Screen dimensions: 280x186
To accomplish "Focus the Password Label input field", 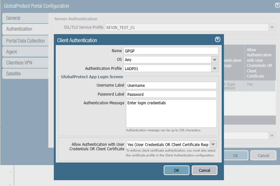I will click(x=171, y=94).
